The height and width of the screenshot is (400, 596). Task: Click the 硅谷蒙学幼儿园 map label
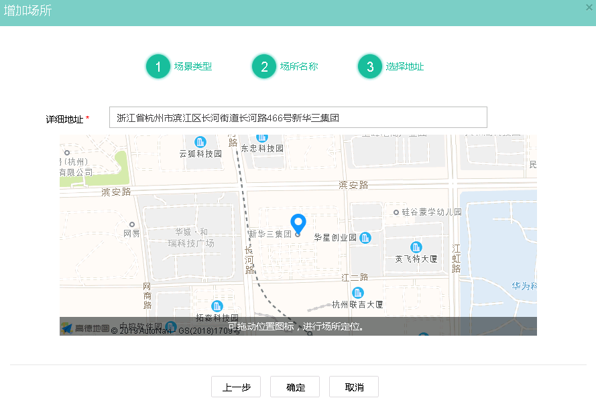pos(432,212)
